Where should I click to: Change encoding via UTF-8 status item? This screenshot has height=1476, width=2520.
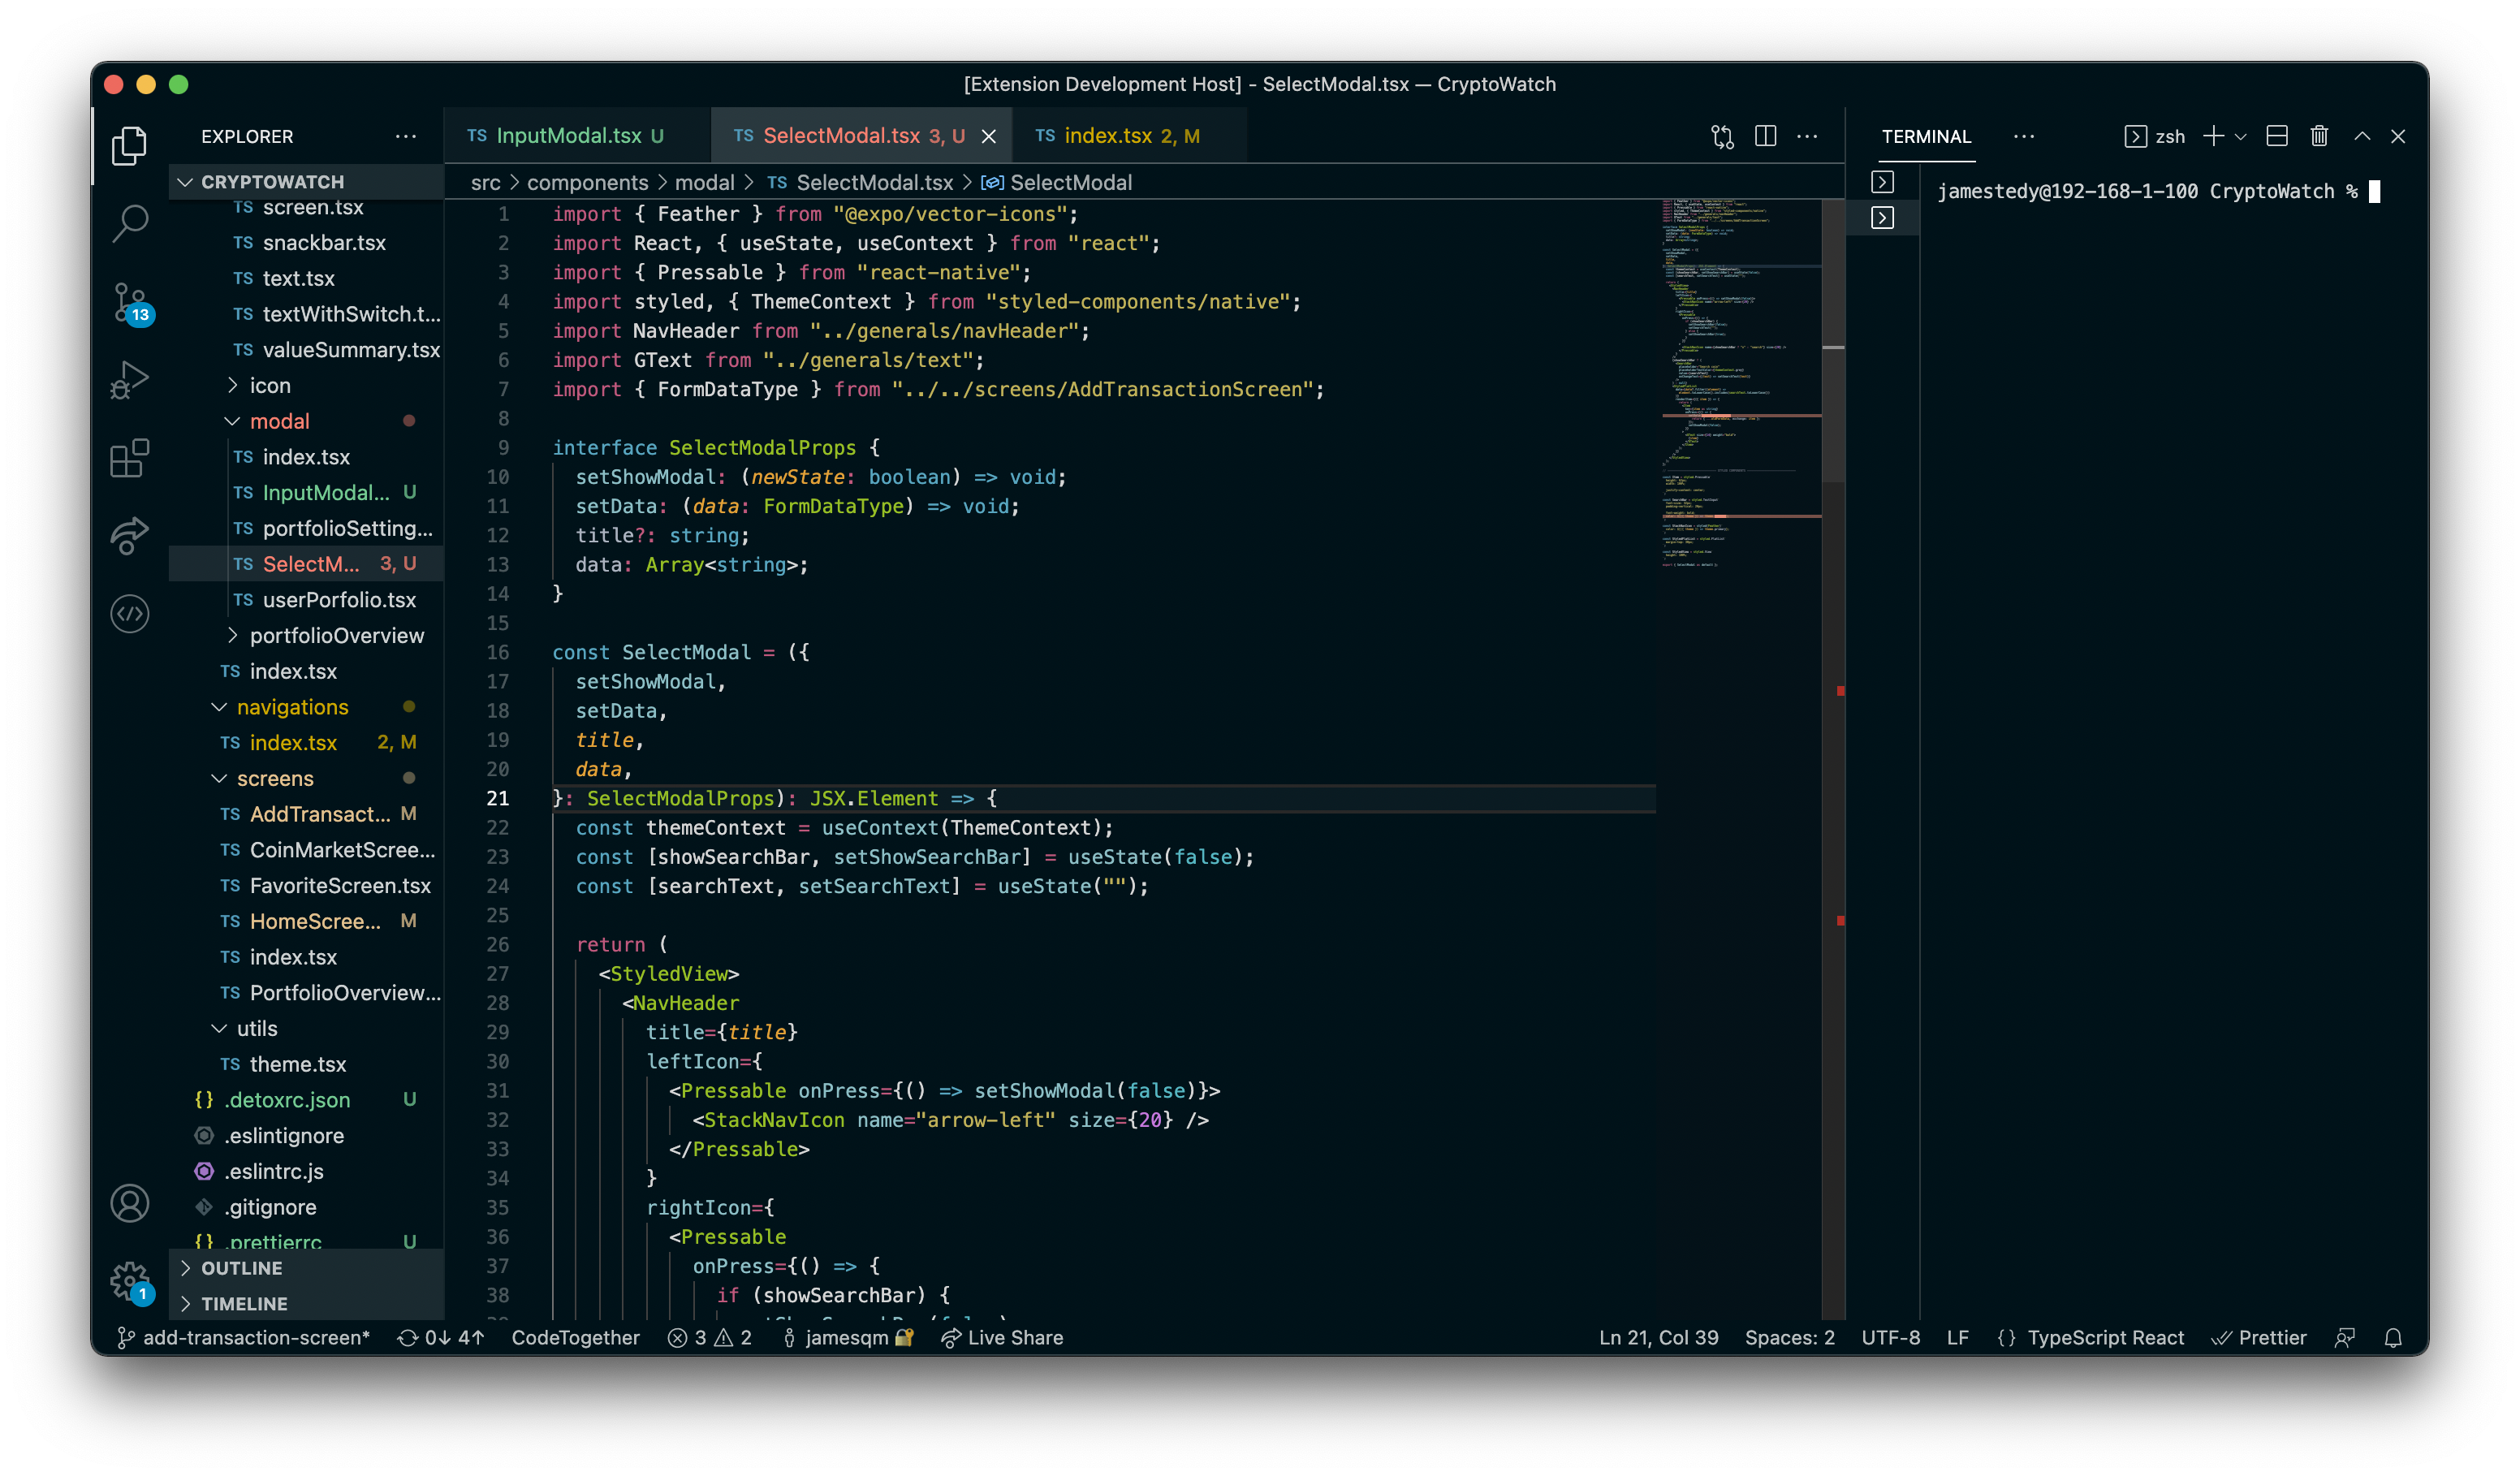[x=1890, y=1338]
